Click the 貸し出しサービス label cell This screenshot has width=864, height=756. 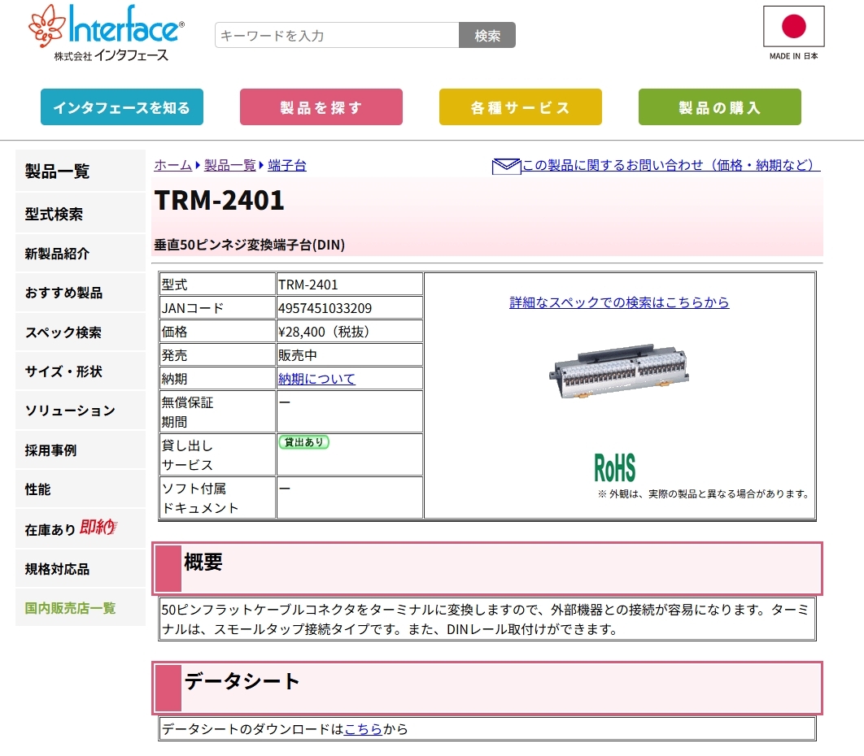[218, 454]
